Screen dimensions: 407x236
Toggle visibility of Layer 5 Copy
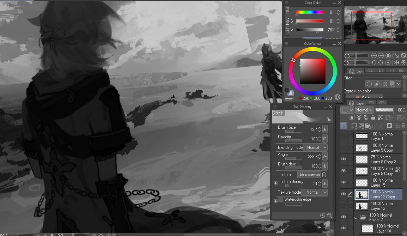[344, 148]
